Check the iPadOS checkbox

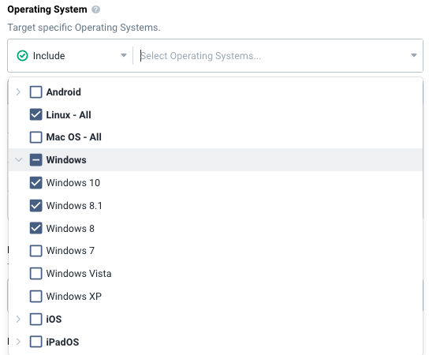35,342
